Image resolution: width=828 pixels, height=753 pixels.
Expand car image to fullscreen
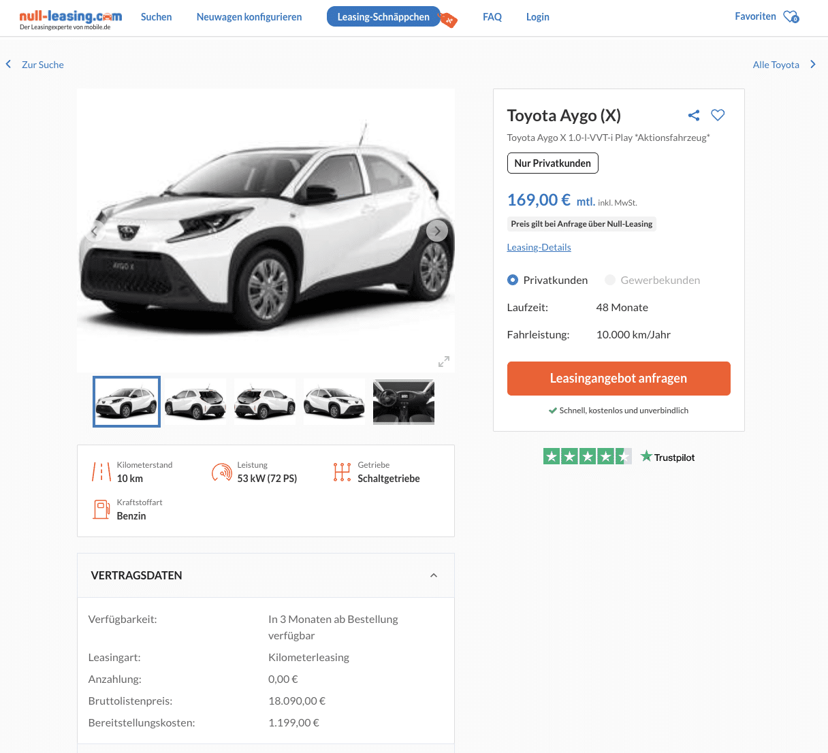444,362
